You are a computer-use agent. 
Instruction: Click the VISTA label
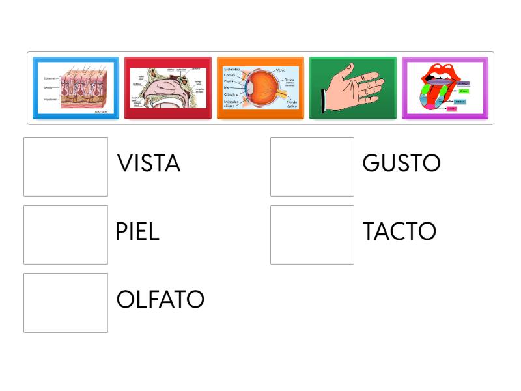coord(148,164)
